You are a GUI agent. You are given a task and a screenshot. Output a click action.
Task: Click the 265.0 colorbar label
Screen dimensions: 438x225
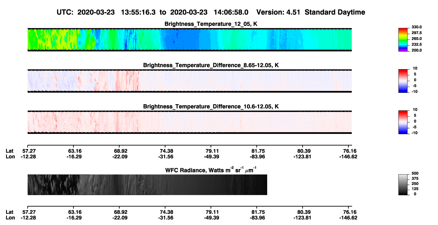(416, 39)
